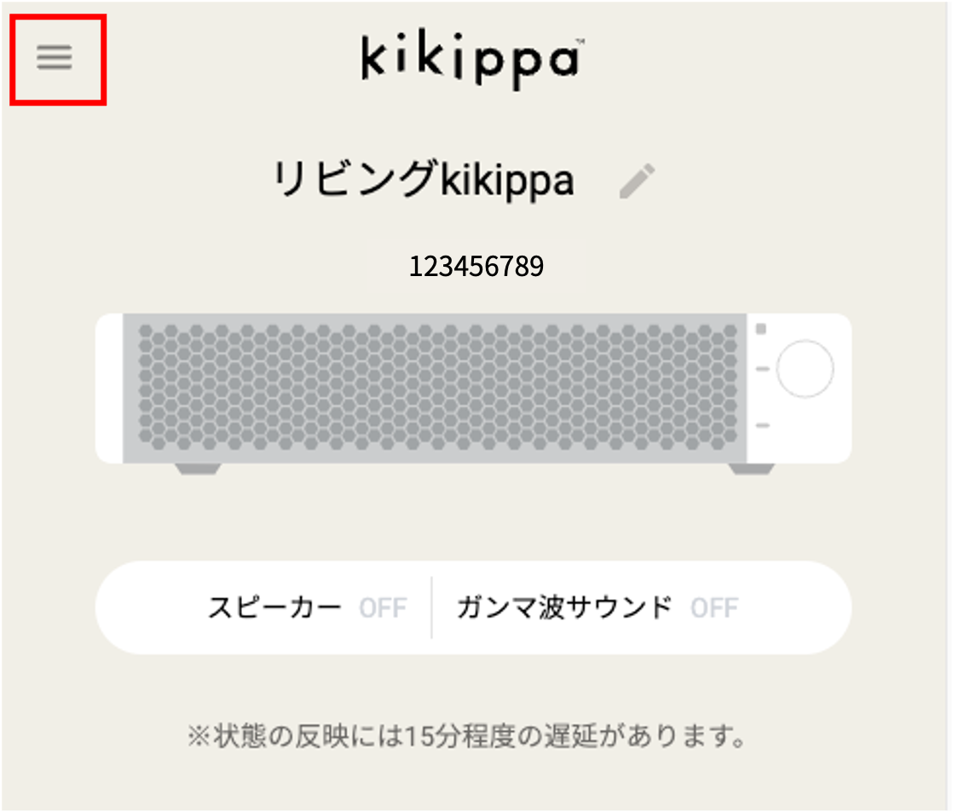Tap the rounded white status bar panel
The image size is (953, 812).
pos(475,607)
